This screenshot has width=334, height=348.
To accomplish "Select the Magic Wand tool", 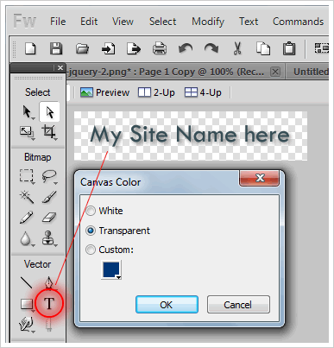I will [27, 197].
